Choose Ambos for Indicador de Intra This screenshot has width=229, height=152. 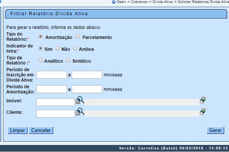click(x=75, y=48)
